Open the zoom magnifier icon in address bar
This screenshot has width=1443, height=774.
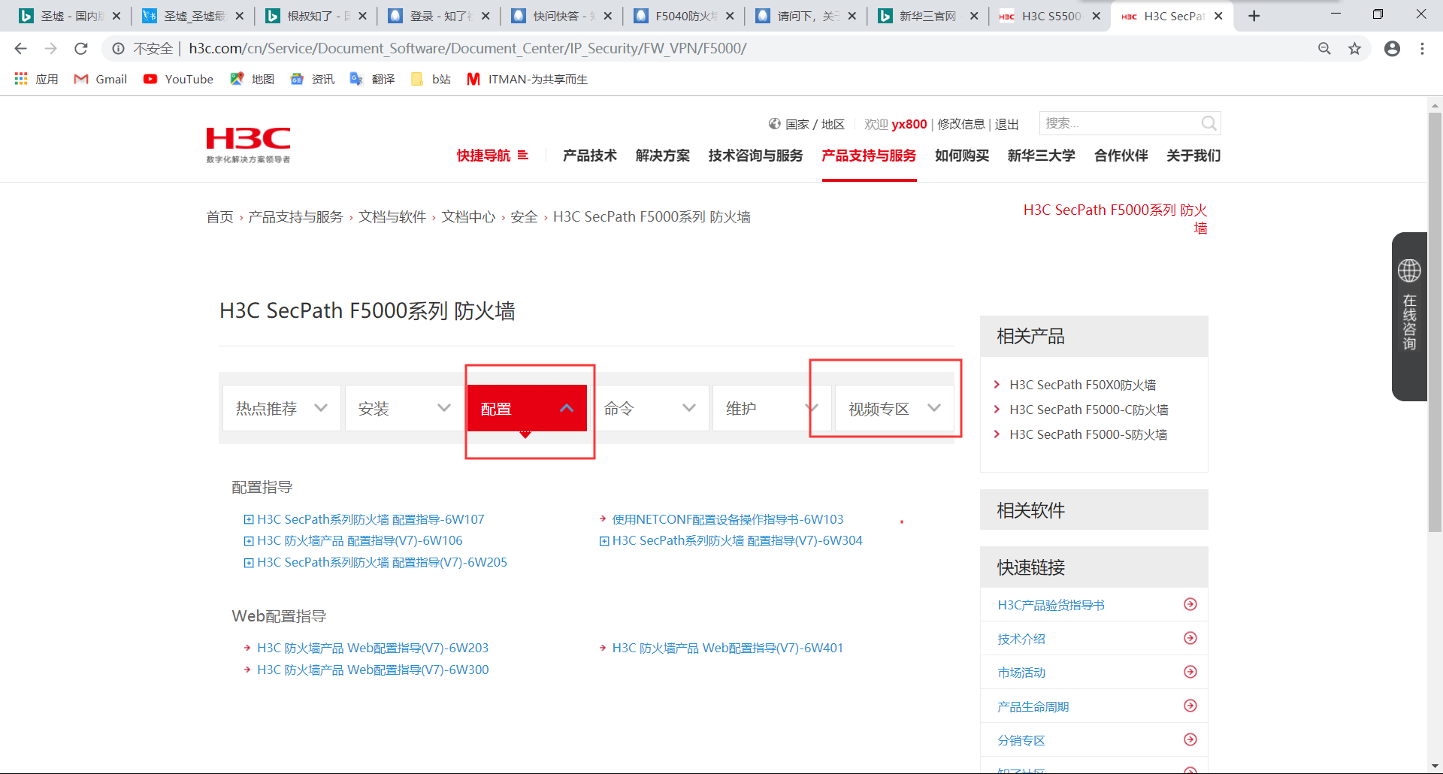point(1324,49)
